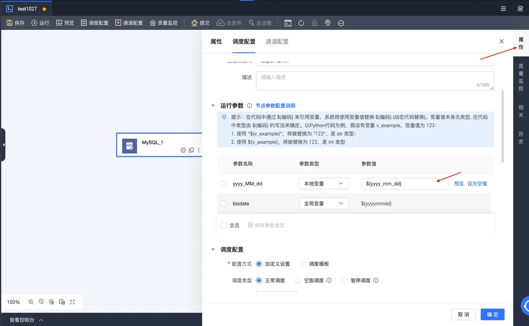Zoom out on the canvas
529x326 pixels.
[x=41, y=302]
